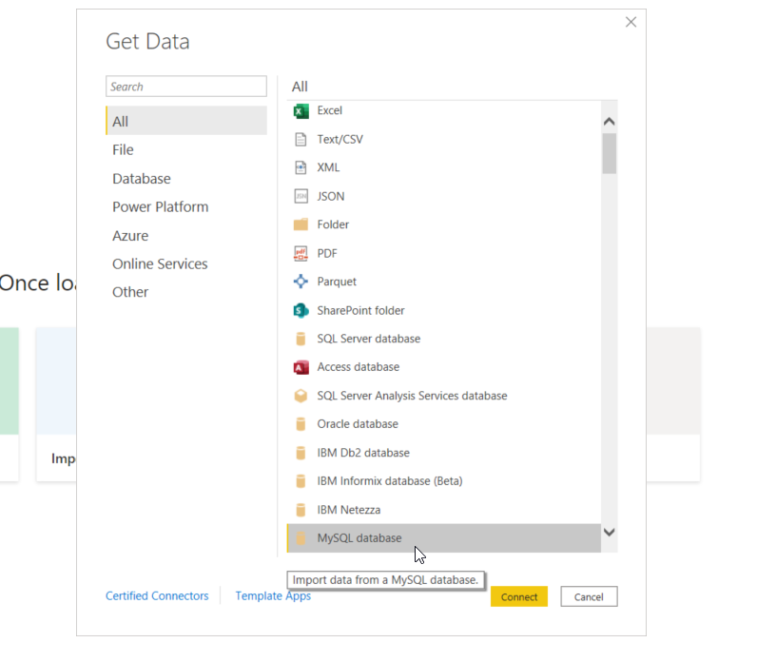This screenshot has width=757, height=662.
Task: Click the Folder icon in list
Action: coord(301,224)
